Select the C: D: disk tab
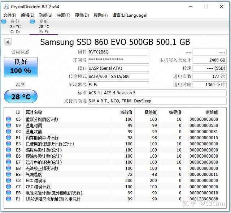Viewport: 231px width, 213px height. pos(15,26)
